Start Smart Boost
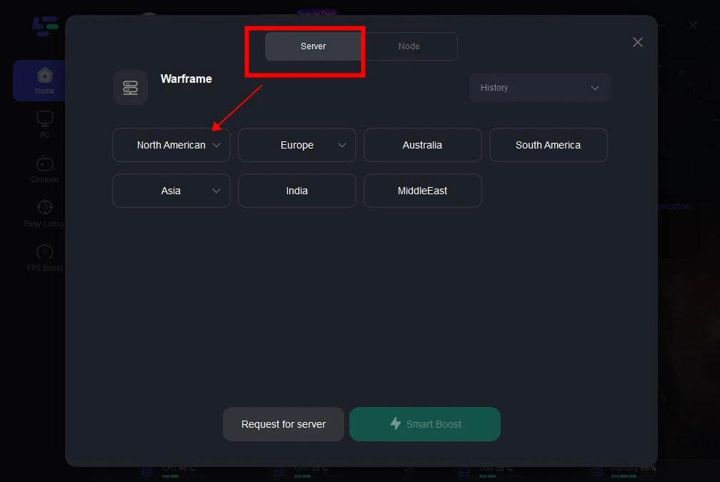This screenshot has width=720, height=482. (425, 424)
